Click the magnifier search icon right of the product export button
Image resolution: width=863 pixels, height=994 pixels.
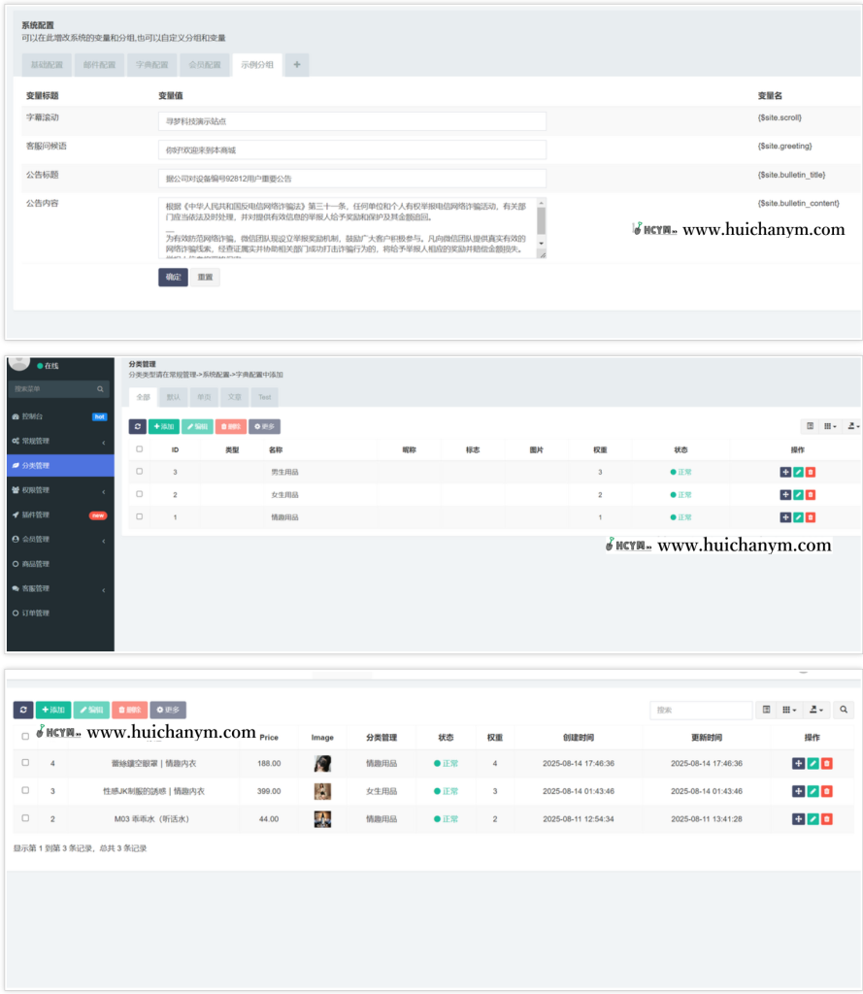(844, 711)
